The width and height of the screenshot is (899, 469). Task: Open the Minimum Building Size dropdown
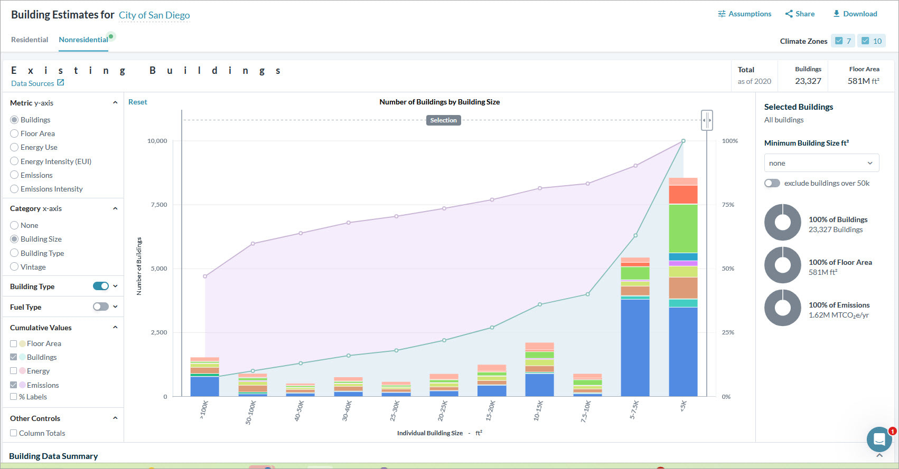coord(821,163)
